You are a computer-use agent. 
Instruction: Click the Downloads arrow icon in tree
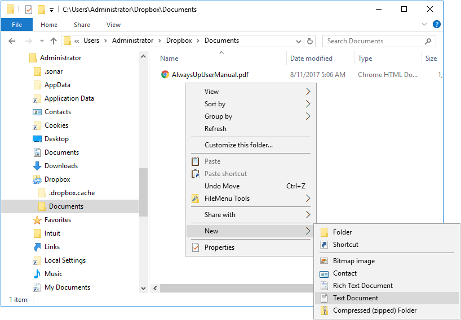pyautogui.click(x=37, y=166)
